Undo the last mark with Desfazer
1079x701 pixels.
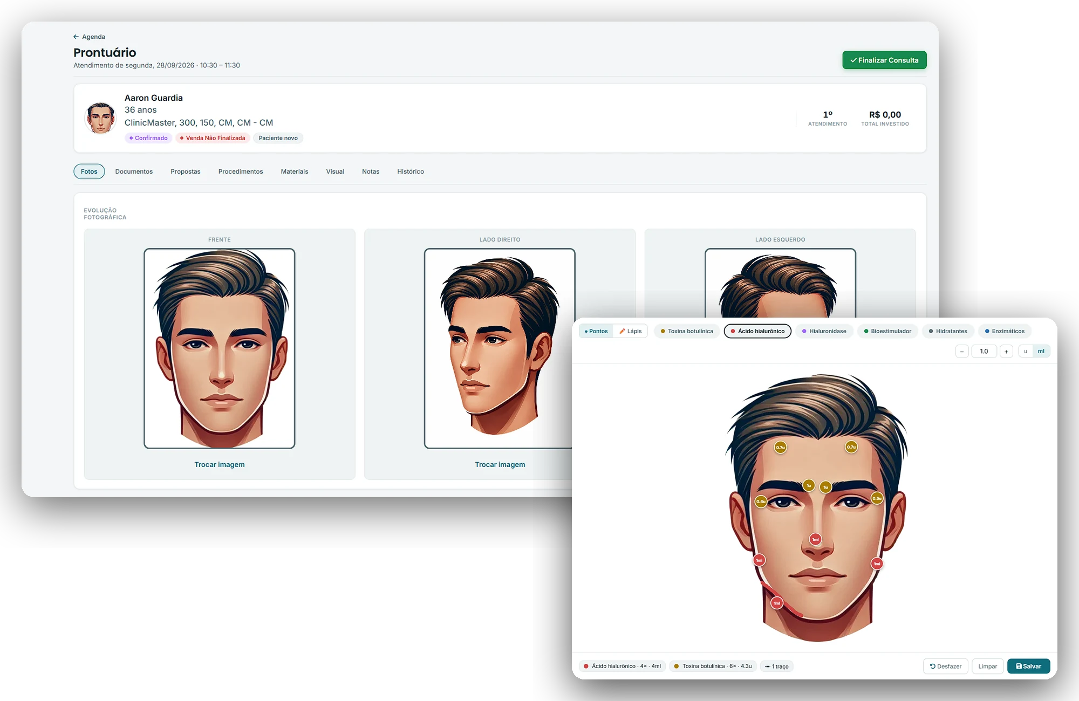pyautogui.click(x=946, y=666)
